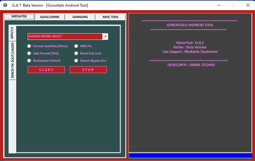Click the Verion : Beta Version line
The width and height of the screenshot is (255, 161).
[x=190, y=47]
